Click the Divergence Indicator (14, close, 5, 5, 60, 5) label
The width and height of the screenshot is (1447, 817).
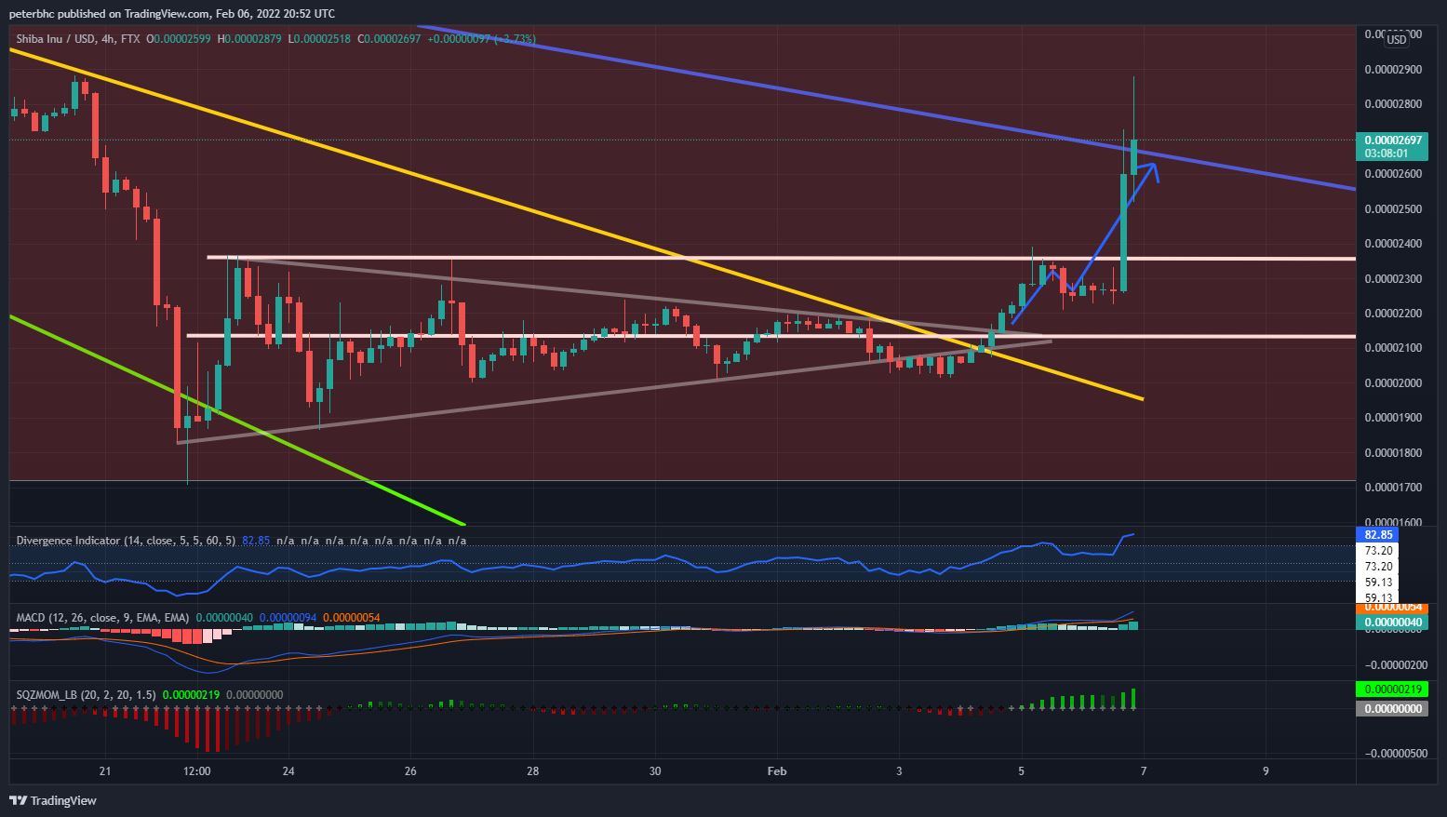pos(126,541)
